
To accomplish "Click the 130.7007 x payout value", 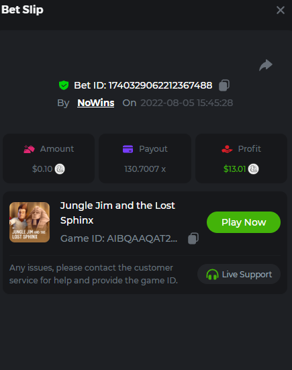I will pyautogui.click(x=145, y=169).
